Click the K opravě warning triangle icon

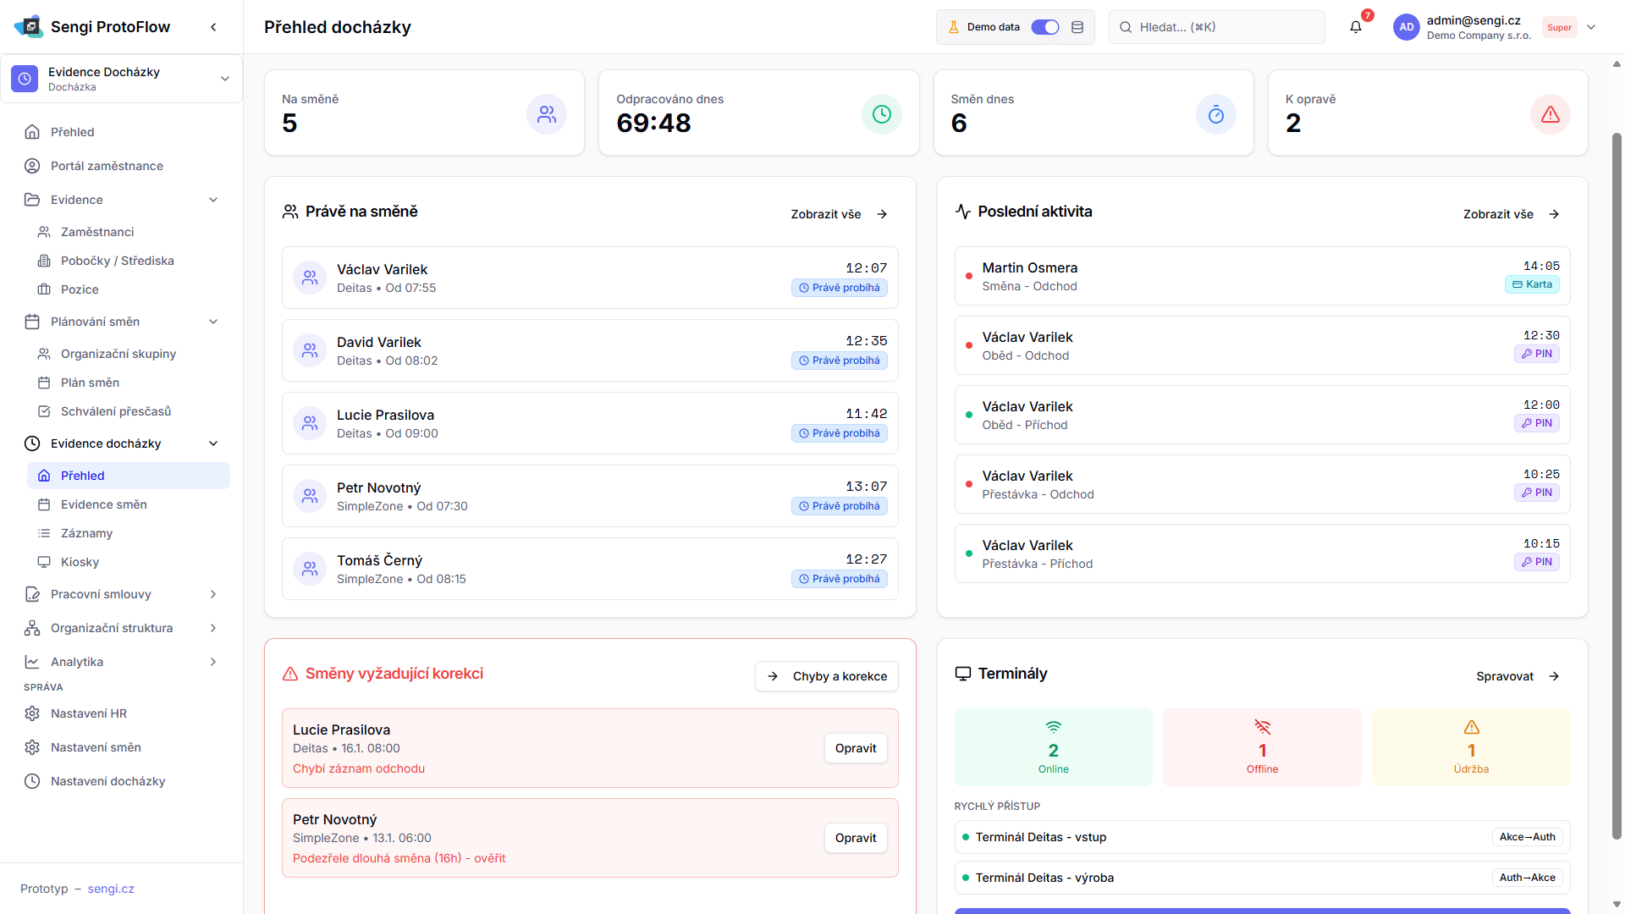pyautogui.click(x=1550, y=114)
